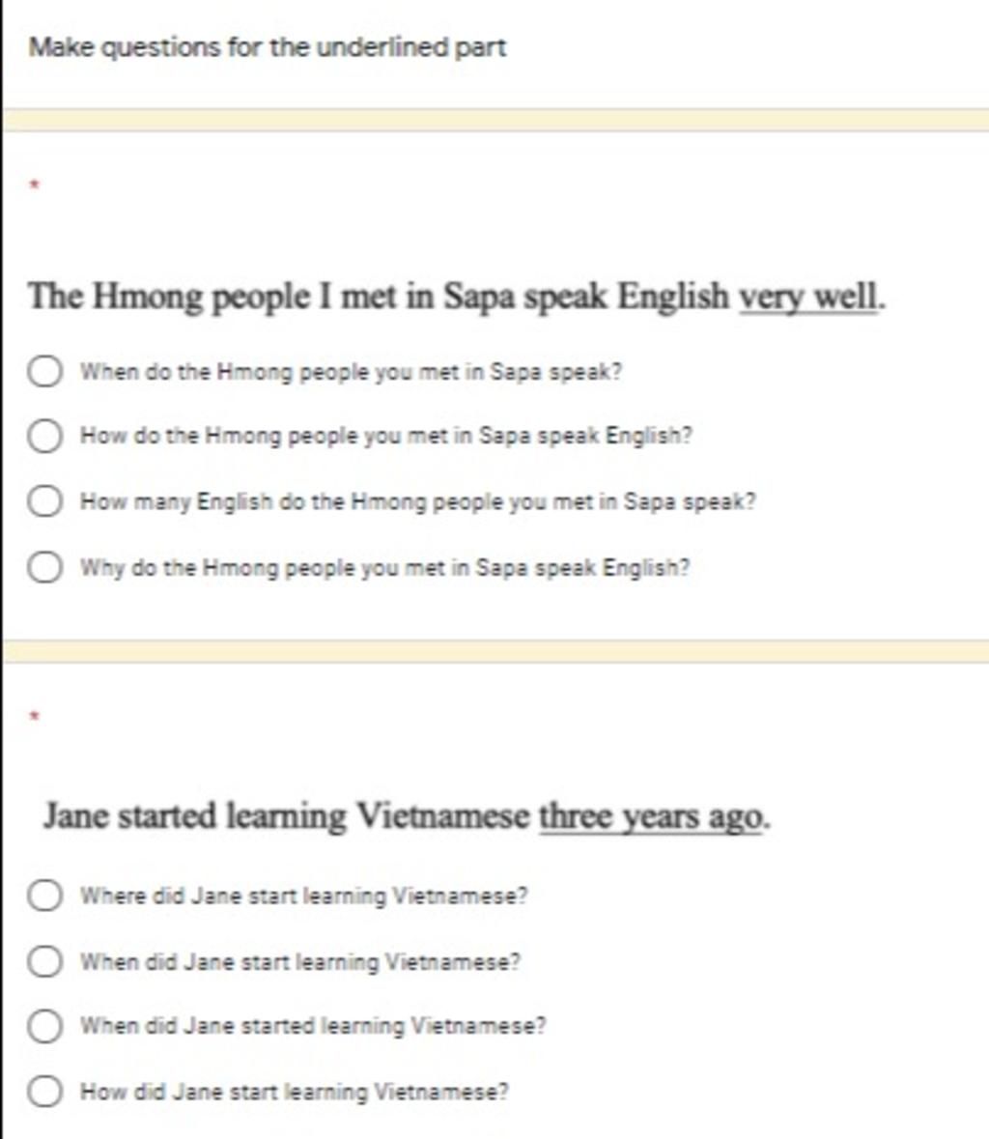Click the sentence text "Jane started learning Vietnamese"

tap(287, 815)
